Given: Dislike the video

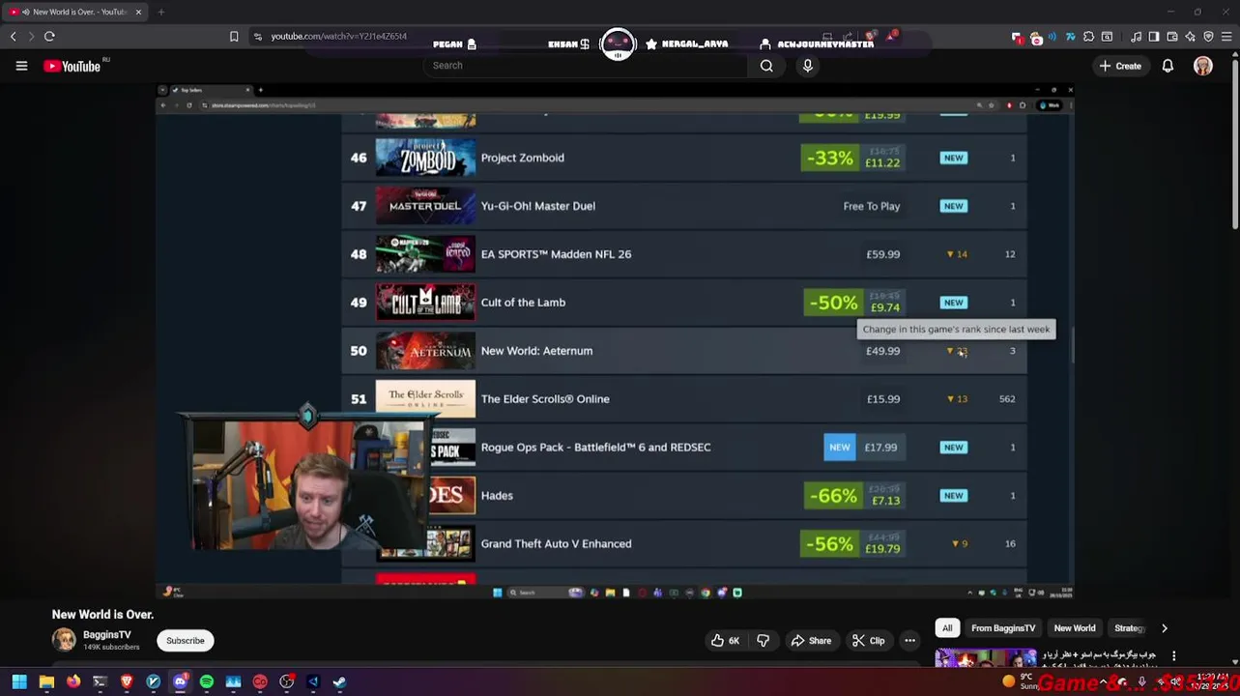Looking at the screenshot, I should coord(764,640).
